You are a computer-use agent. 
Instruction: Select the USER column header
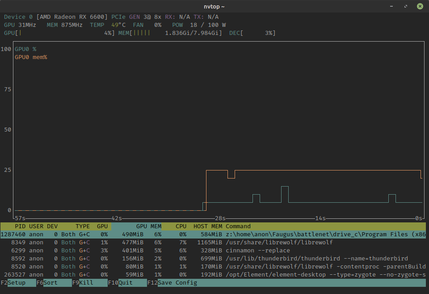click(36, 226)
